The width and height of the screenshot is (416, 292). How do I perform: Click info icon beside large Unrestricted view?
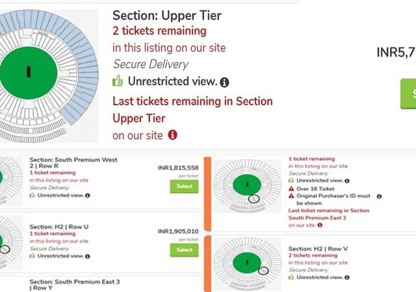(x=224, y=82)
